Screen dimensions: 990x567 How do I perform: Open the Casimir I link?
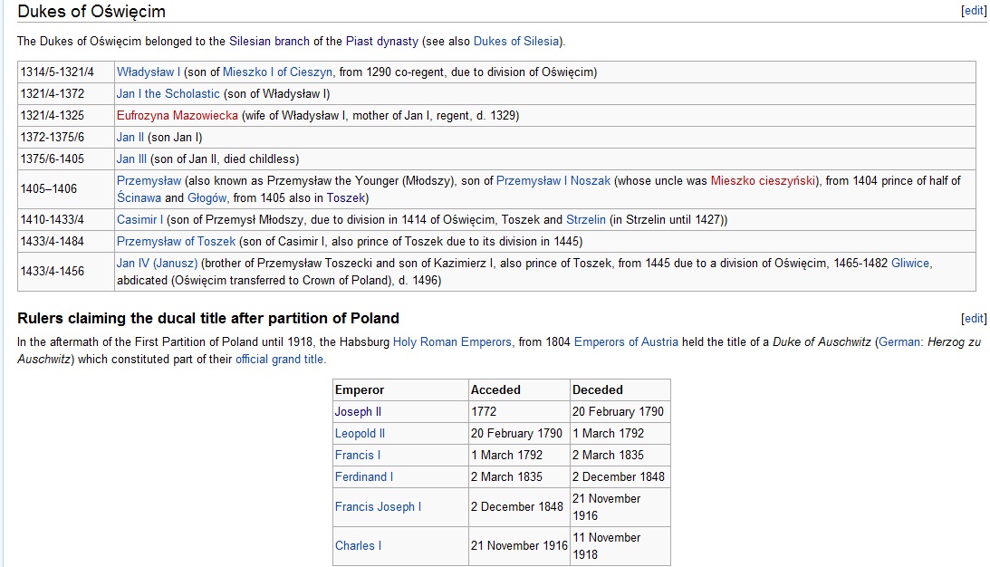click(x=140, y=220)
